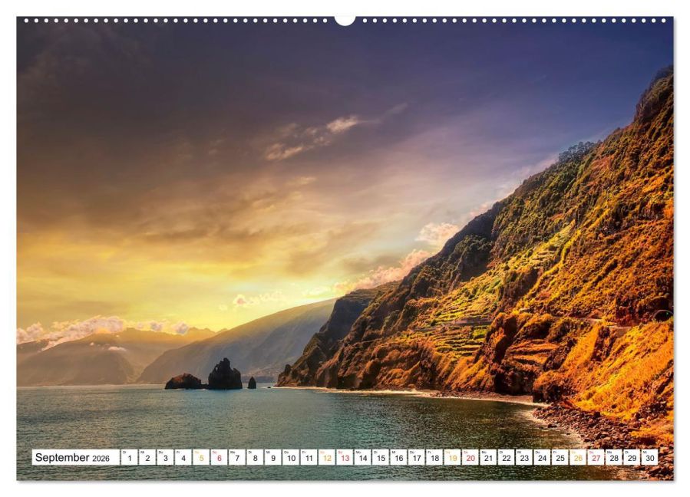Pick day 3 on the date row
The image size is (690, 497).
166,457
